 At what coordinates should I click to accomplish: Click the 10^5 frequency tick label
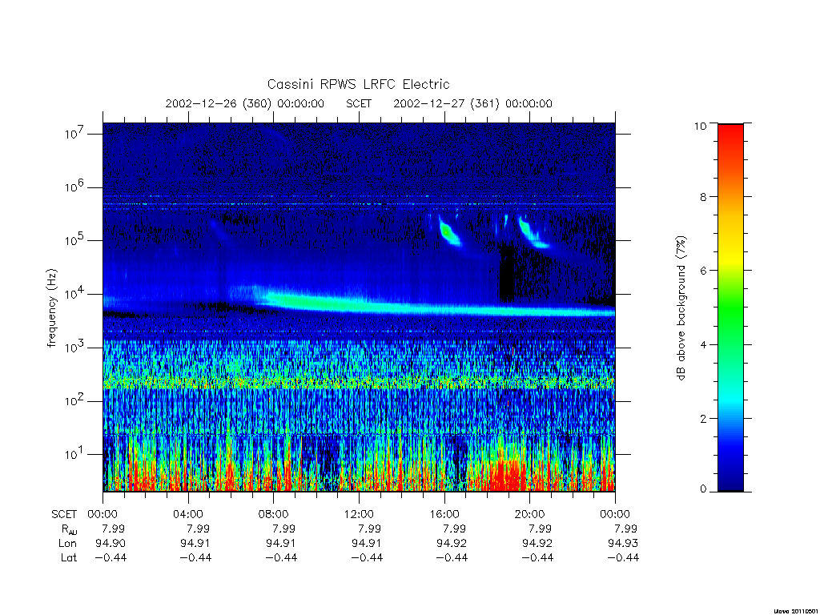(x=74, y=240)
